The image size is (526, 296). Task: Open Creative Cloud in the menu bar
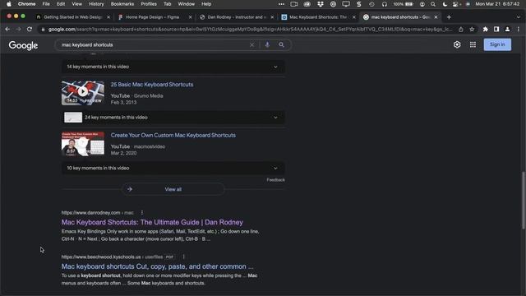[x=307, y=4]
